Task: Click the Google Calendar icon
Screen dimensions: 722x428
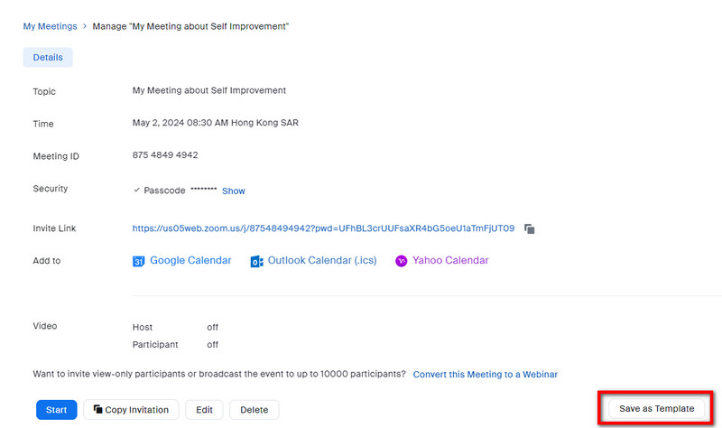Action: 138,261
